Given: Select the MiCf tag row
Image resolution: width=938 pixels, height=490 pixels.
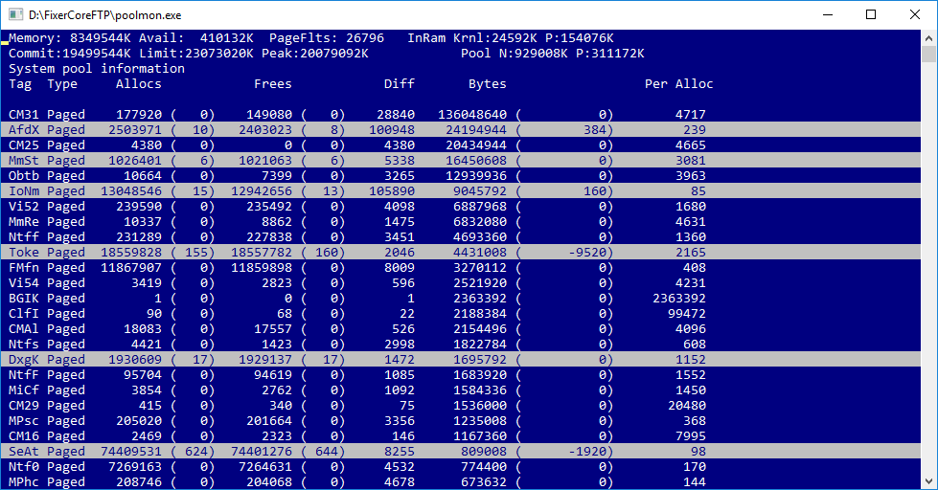Looking at the screenshot, I should [x=461, y=390].
